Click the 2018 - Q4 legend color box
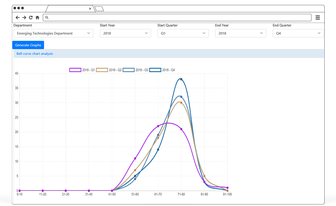 click(155, 70)
